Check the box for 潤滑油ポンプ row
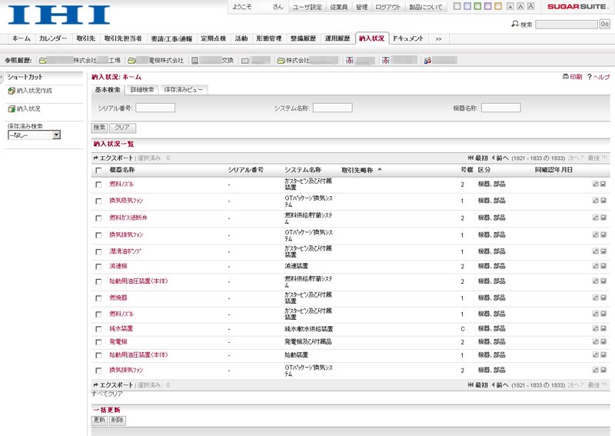 [98, 252]
